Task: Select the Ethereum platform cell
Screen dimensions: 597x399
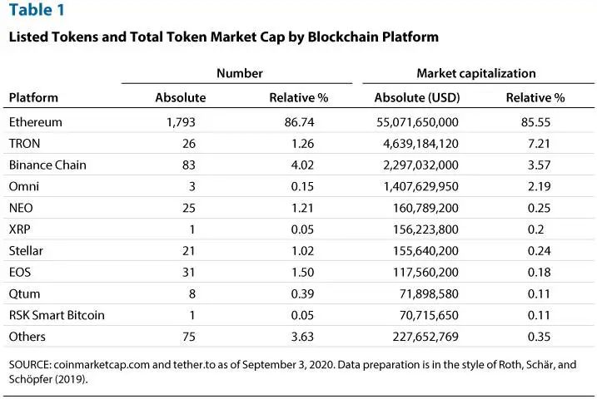Action: (35, 122)
